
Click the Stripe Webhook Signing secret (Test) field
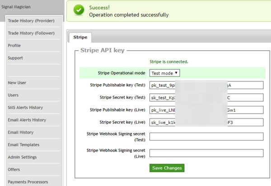[x=206, y=137]
